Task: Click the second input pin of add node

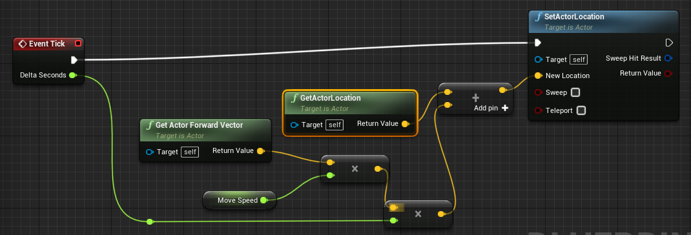Action: [x=448, y=105]
